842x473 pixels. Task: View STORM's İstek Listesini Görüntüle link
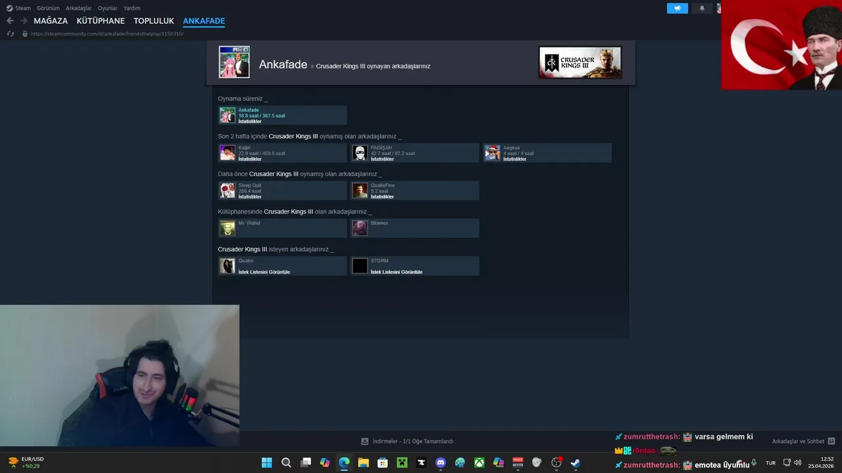396,272
